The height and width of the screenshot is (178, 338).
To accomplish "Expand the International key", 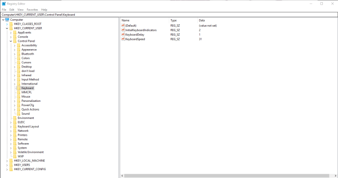I will [15, 83].
